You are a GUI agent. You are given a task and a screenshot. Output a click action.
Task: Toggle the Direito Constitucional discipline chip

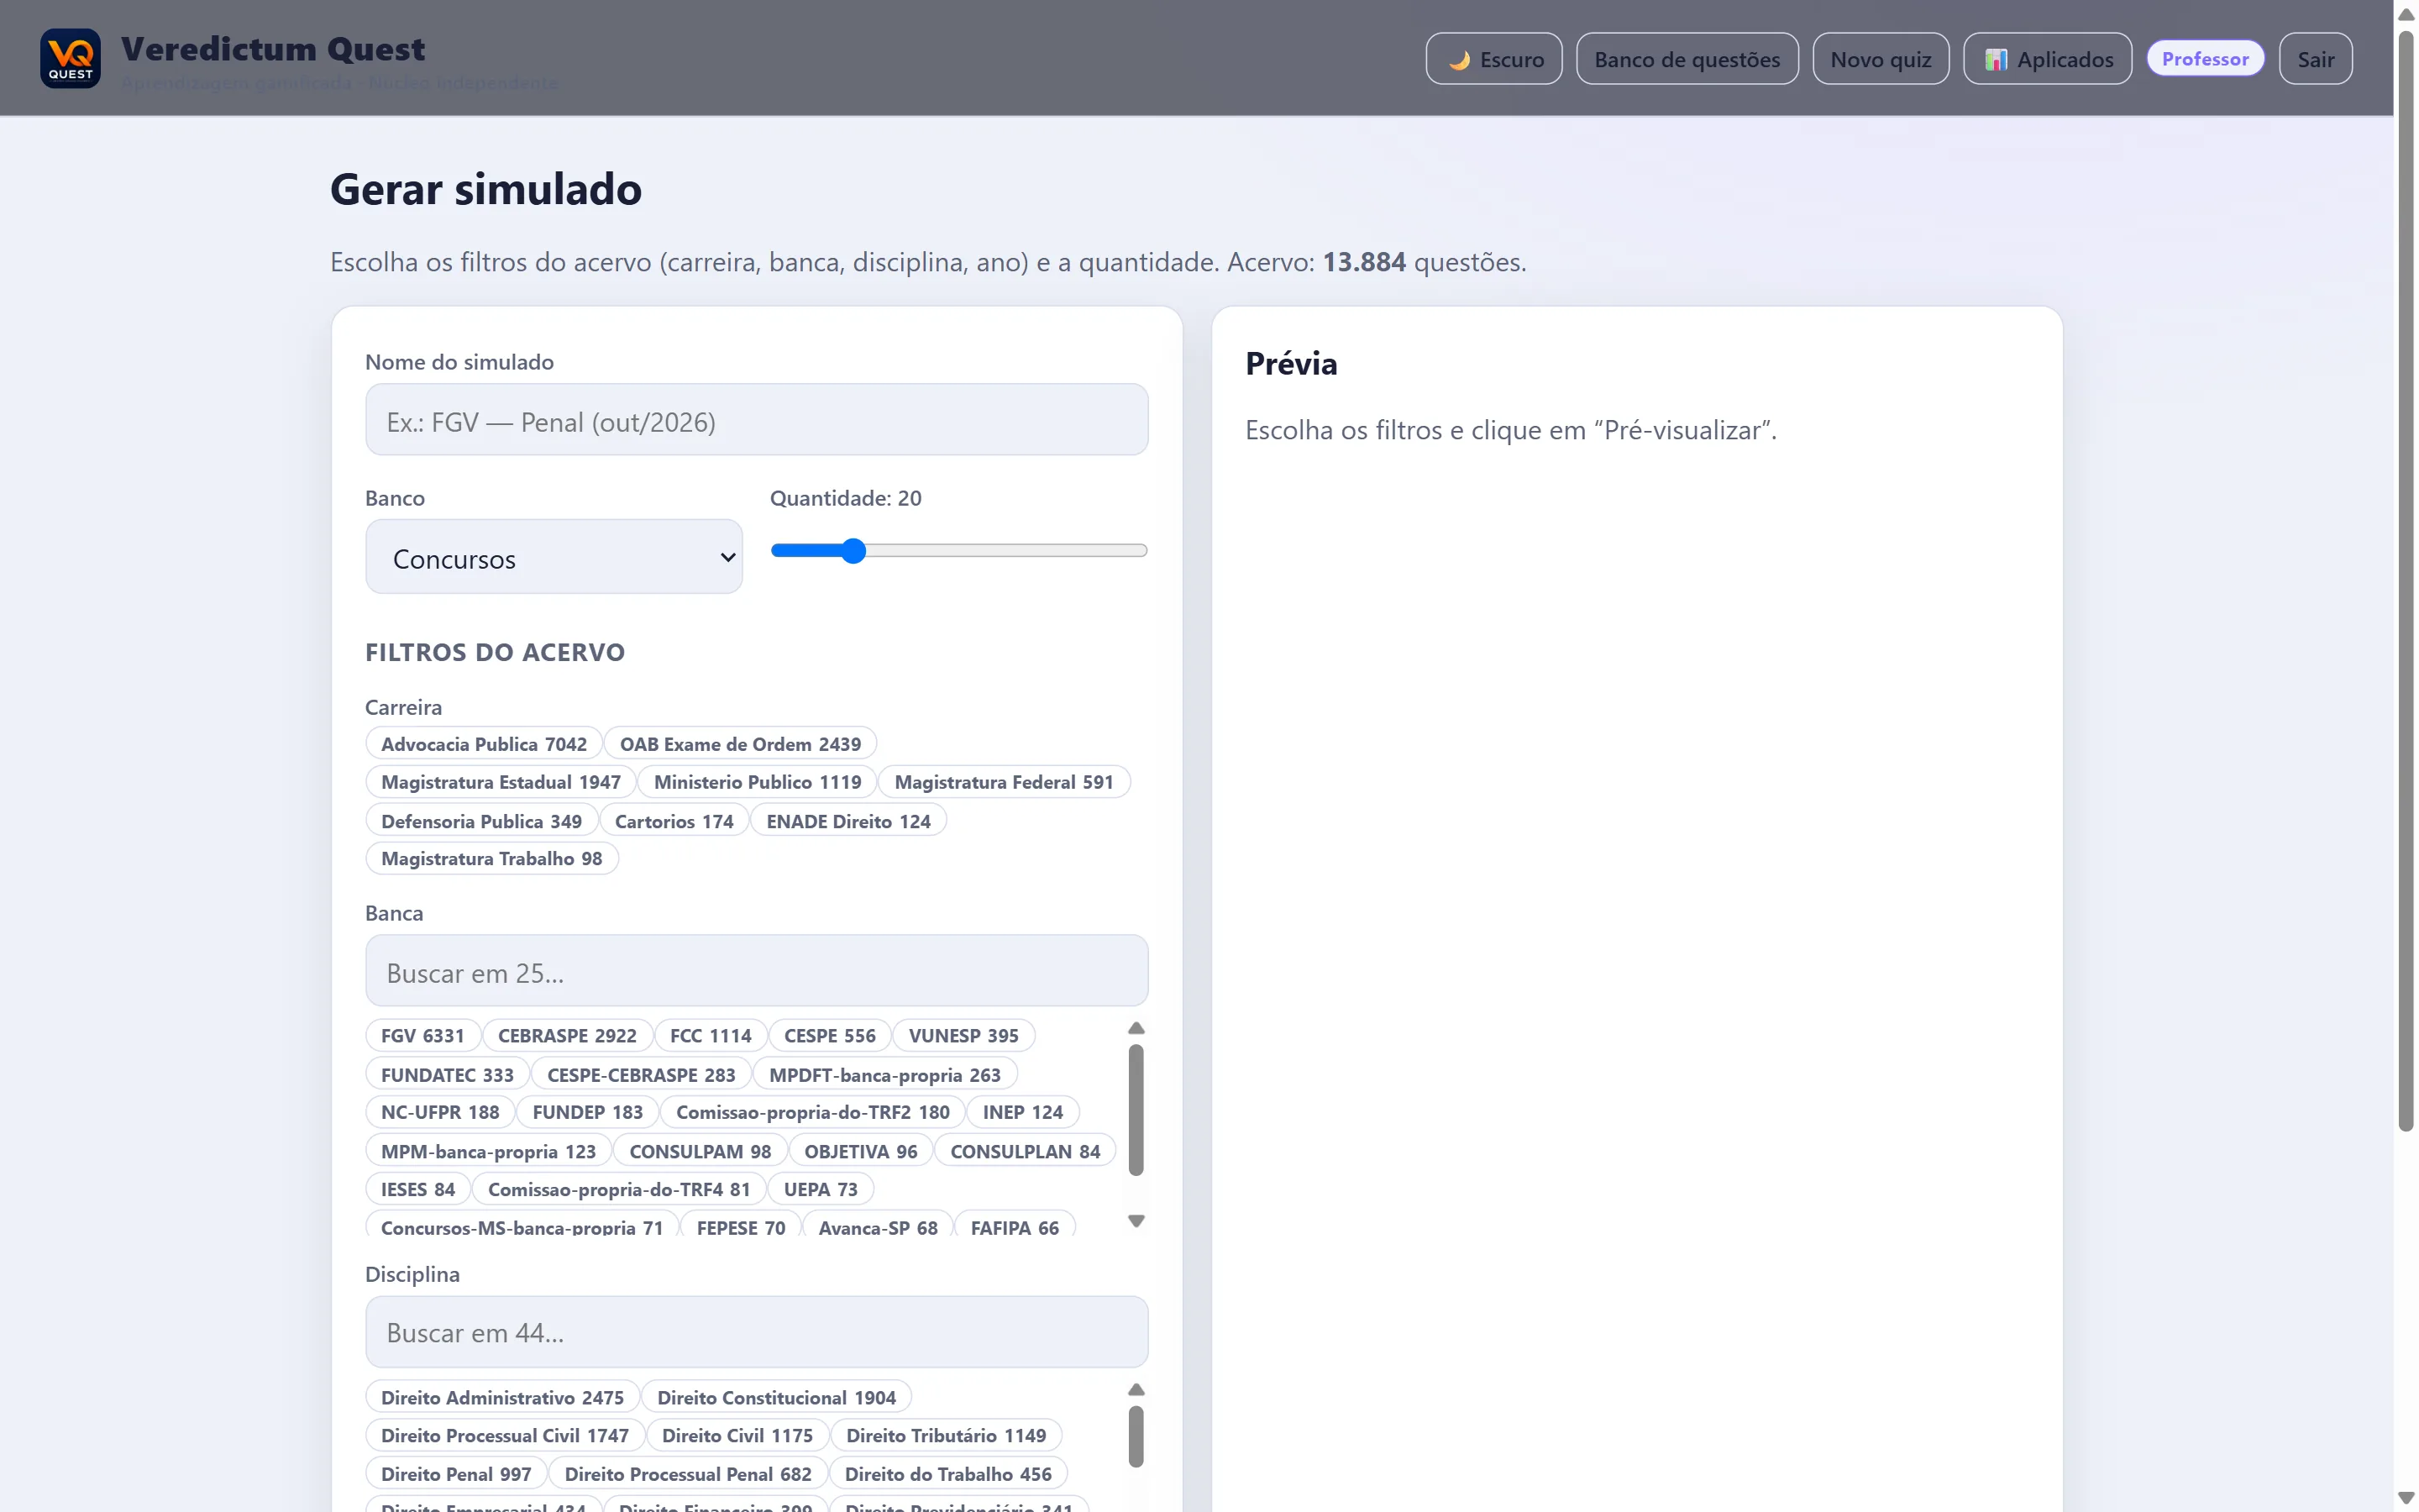pos(777,1398)
